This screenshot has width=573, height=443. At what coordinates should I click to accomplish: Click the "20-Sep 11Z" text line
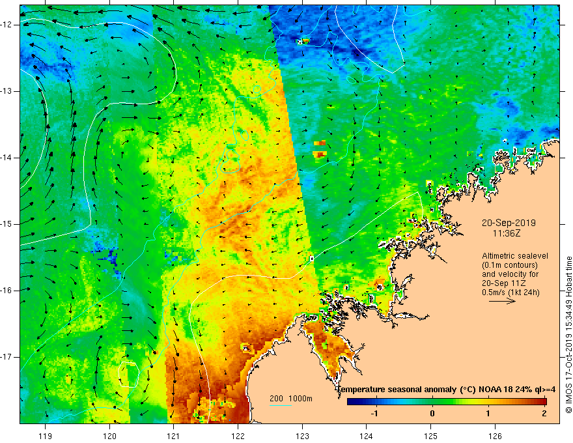pyautogui.click(x=503, y=283)
